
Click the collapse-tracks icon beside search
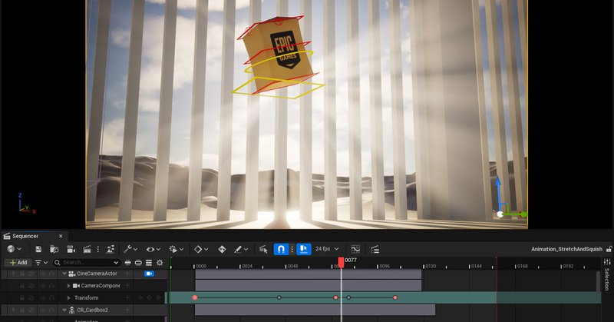click(127, 262)
